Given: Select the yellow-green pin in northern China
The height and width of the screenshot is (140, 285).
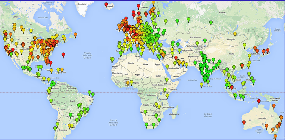Looking at the screenshot, I should pyautogui.click(x=244, y=46).
